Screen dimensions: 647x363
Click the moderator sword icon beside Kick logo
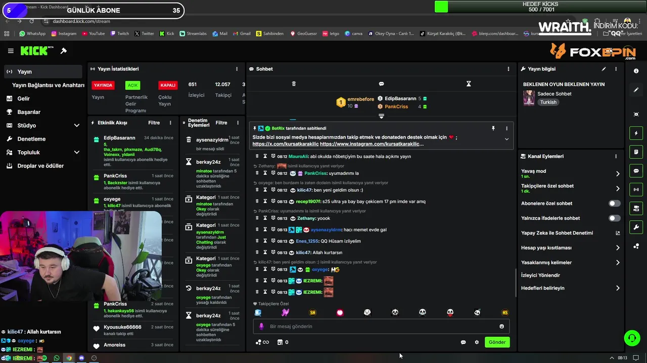[x=64, y=51]
